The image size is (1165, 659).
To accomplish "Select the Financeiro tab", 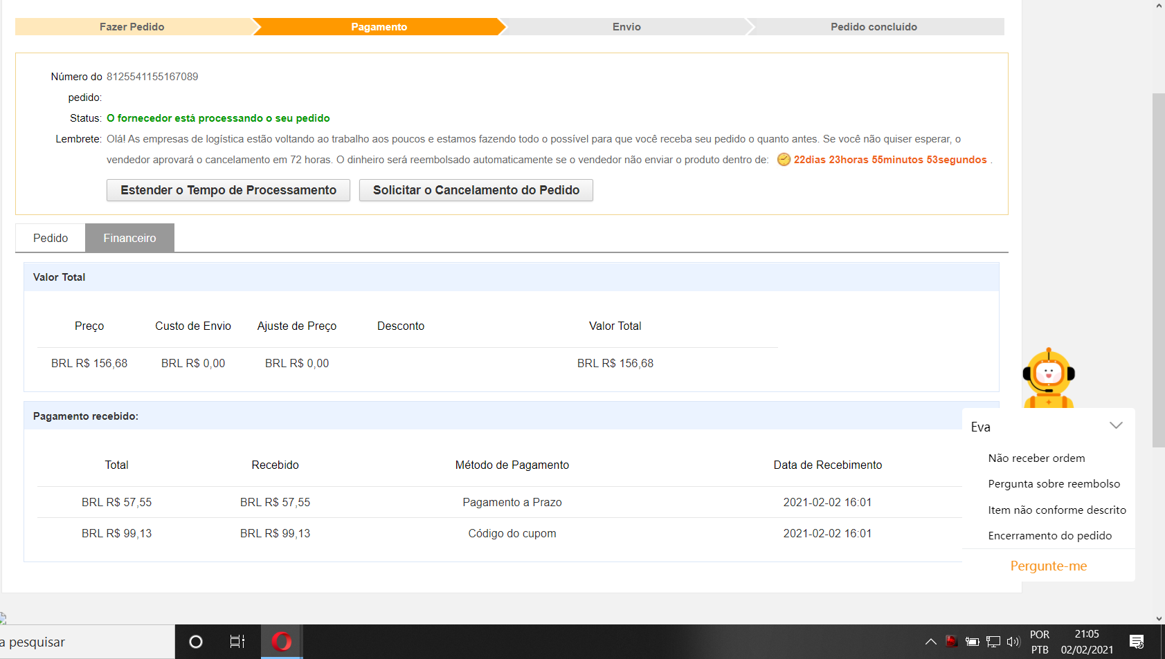I will tap(129, 238).
